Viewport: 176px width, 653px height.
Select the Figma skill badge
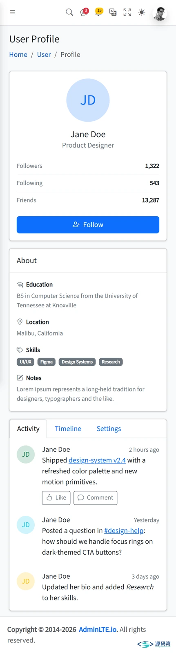(47, 362)
